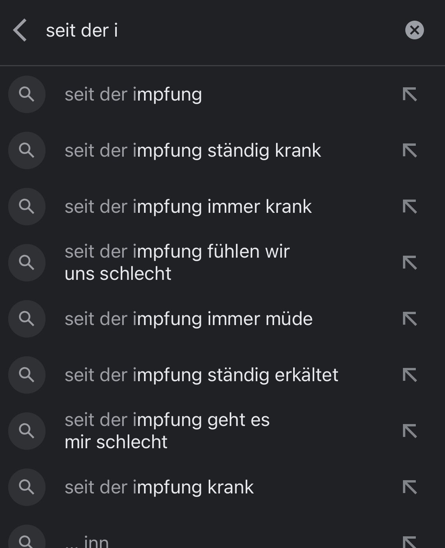Open 'seit der impfung fühlen wir uns schlecht'
This screenshot has height=548, width=445.
coord(177,262)
